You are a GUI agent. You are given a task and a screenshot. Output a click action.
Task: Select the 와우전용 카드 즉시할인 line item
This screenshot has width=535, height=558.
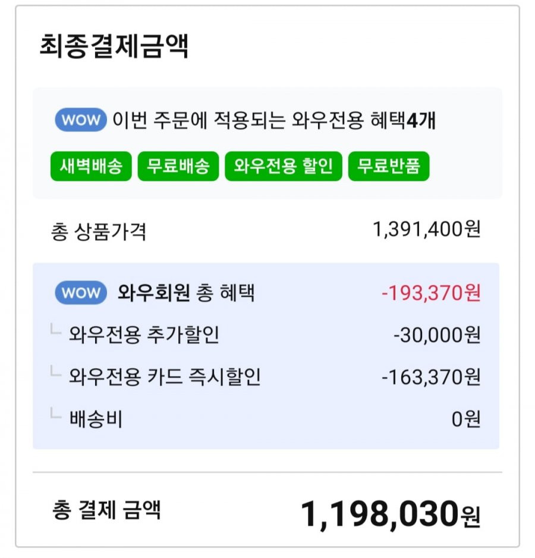tap(165, 377)
